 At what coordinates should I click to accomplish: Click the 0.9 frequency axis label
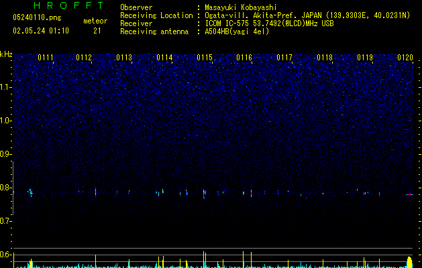click(6, 154)
